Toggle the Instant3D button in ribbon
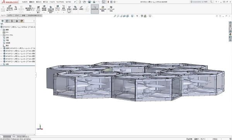Viewport: 232px width, 140px height. pos(95,9)
